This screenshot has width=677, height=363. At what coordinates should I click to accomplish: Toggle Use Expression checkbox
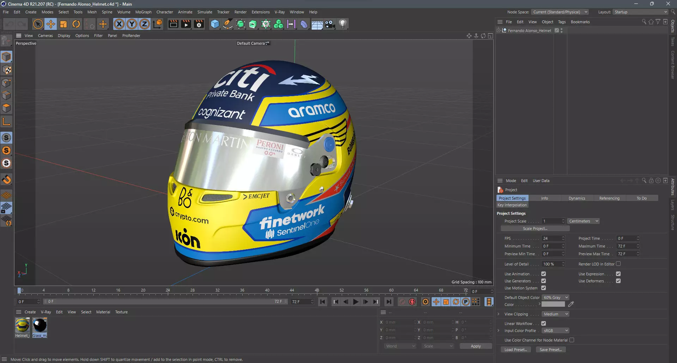pyautogui.click(x=618, y=274)
